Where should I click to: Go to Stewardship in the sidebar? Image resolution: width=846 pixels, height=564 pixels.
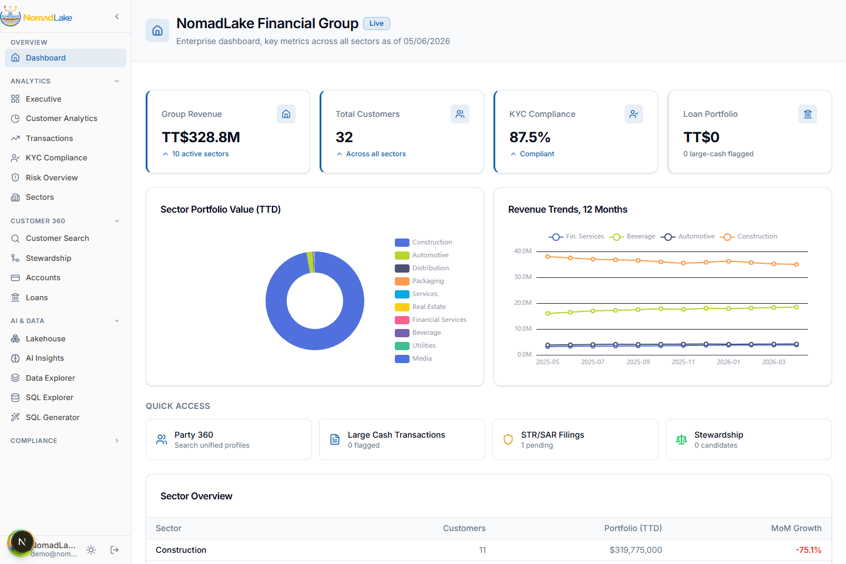point(65,258)
